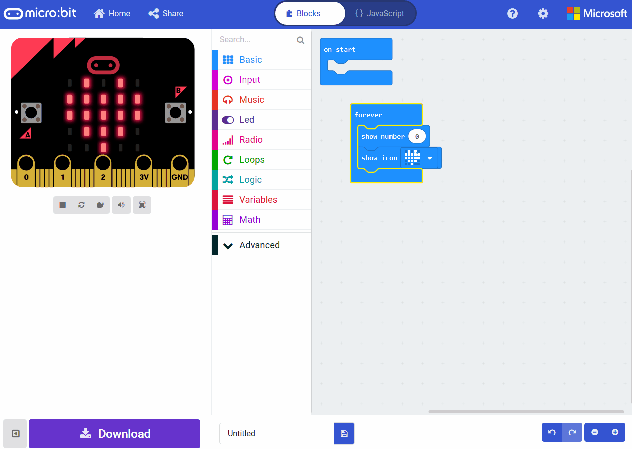The width and height of the screenshot is (632, 449).
Task: Select the forever block
Action: pos(385,115)
